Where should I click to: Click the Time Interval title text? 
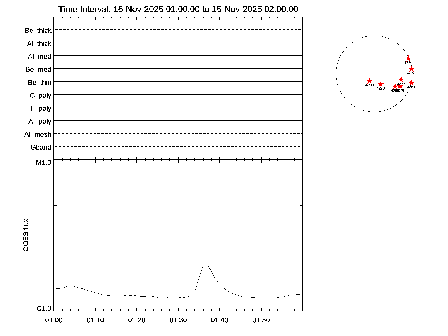tap(178, 9)
